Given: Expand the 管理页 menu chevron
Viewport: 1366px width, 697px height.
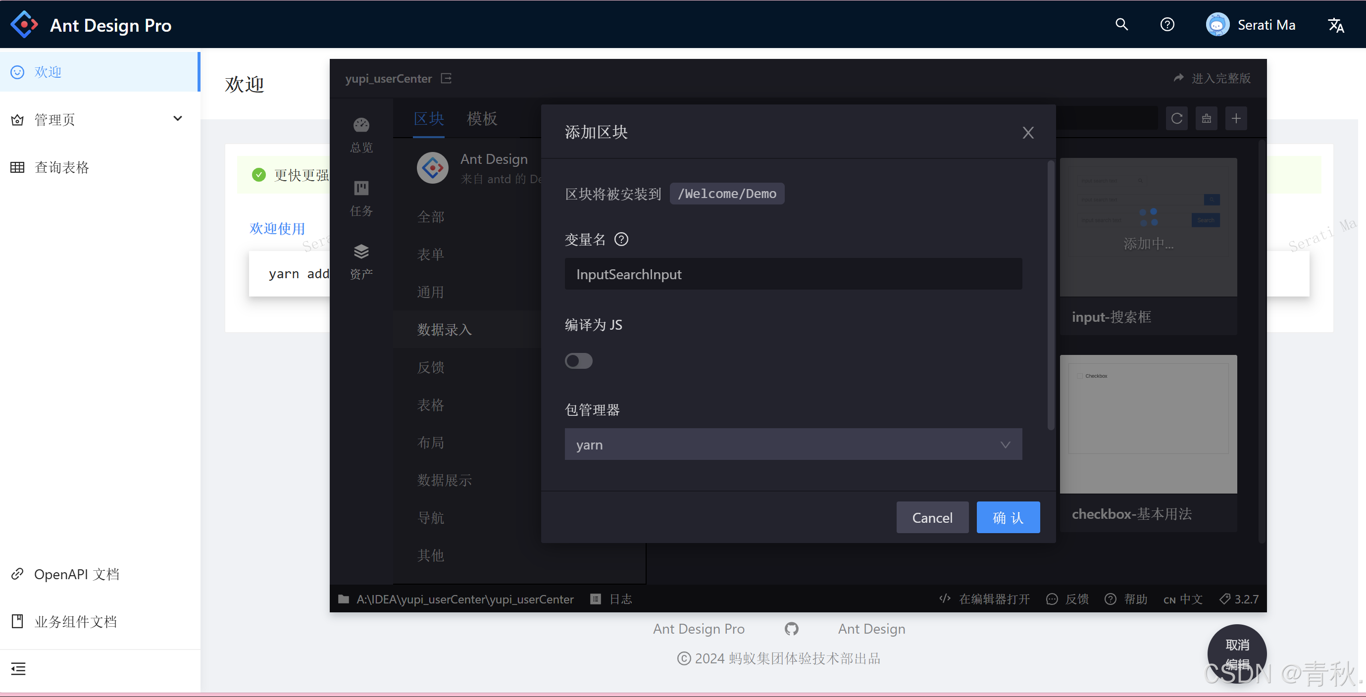Looking at the screenshot, I should pos(178,119).
